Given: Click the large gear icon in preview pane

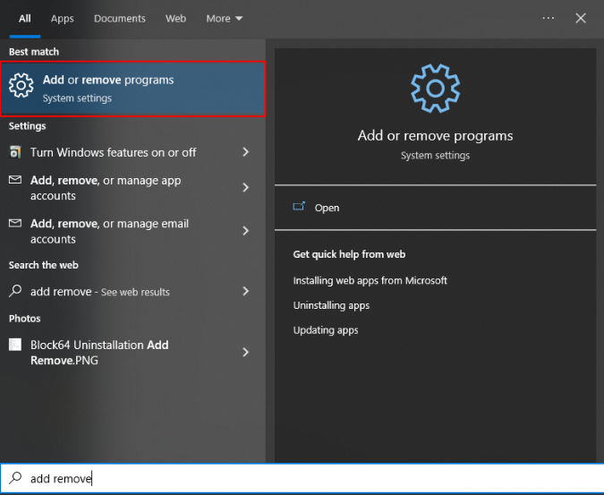Looking at the screenshot, I should point(435,89).
